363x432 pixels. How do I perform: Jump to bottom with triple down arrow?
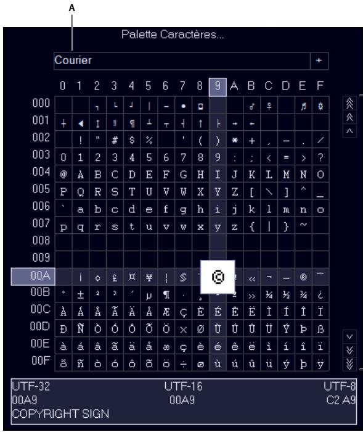(x=349, y=364)
